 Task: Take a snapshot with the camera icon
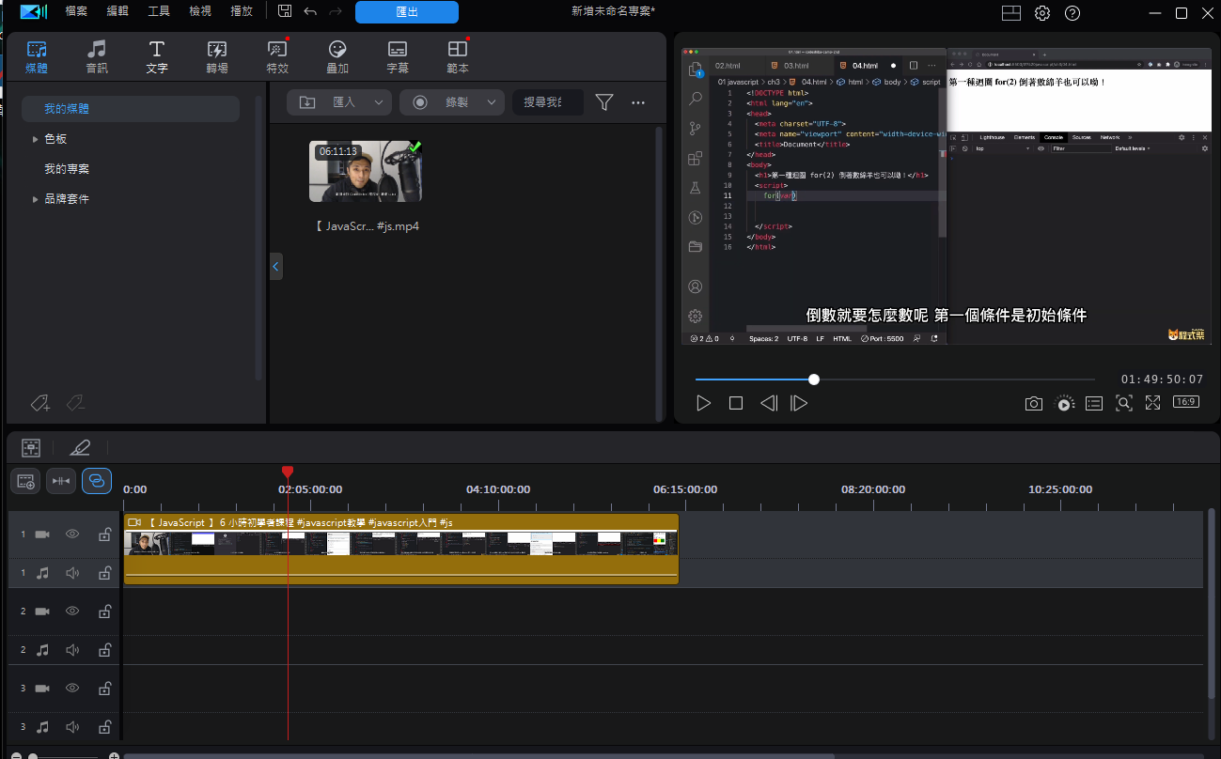coord(1033,403)
